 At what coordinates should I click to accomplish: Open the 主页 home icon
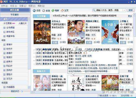pos(62,11)
